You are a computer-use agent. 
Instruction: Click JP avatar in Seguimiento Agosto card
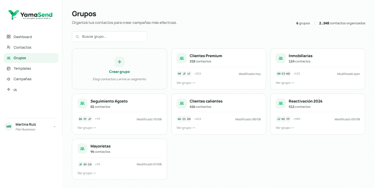90,119
